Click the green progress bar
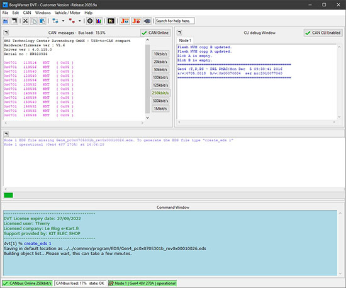346x288 pixels. (x=8, y=195)
